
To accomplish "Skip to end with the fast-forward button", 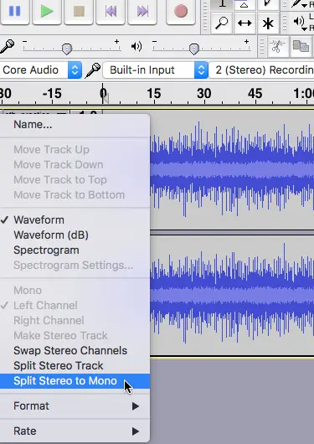I will (x=142, y=12).
